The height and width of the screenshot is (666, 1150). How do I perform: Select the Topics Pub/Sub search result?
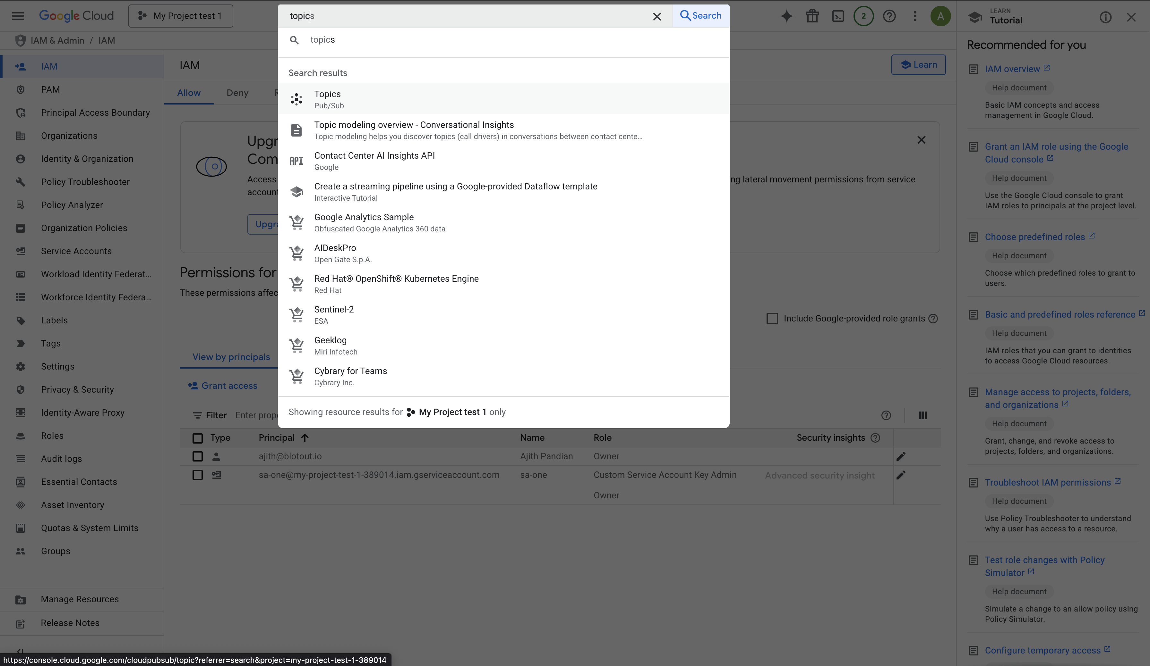(327, 99)
